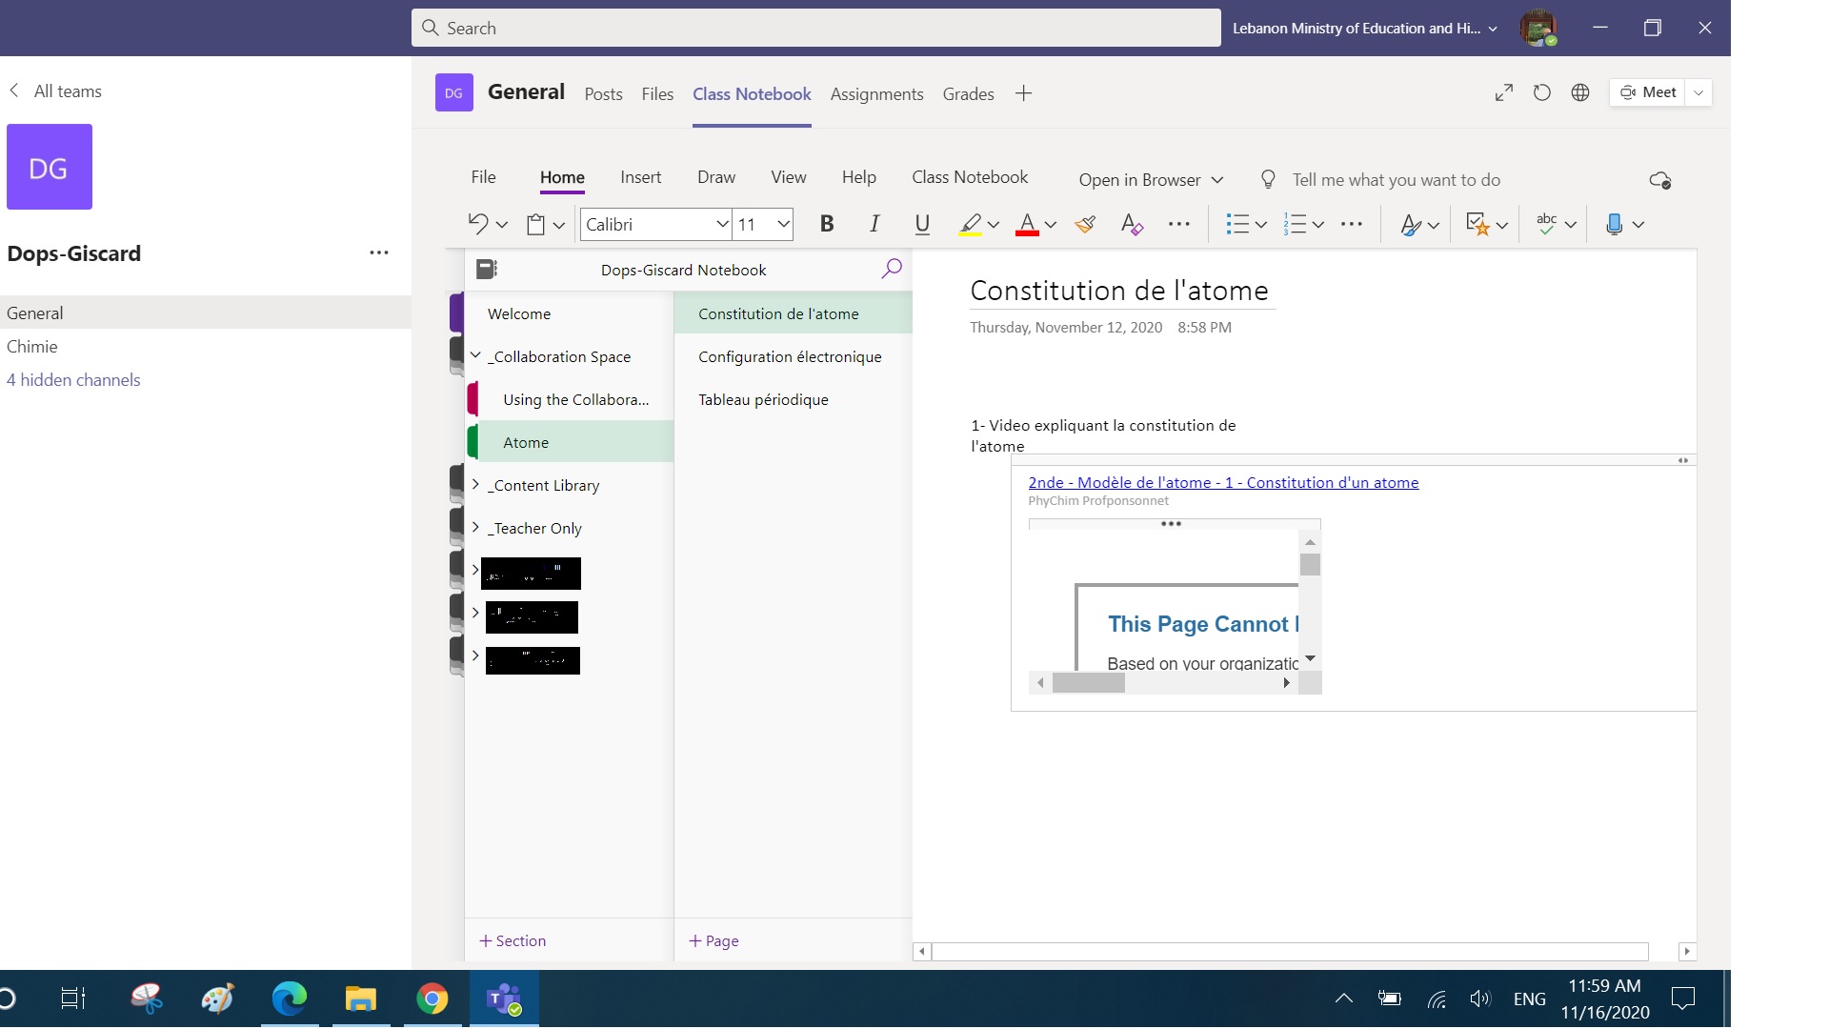Toggle Italic formatting

pyautogui.click(x=874, y=224)
